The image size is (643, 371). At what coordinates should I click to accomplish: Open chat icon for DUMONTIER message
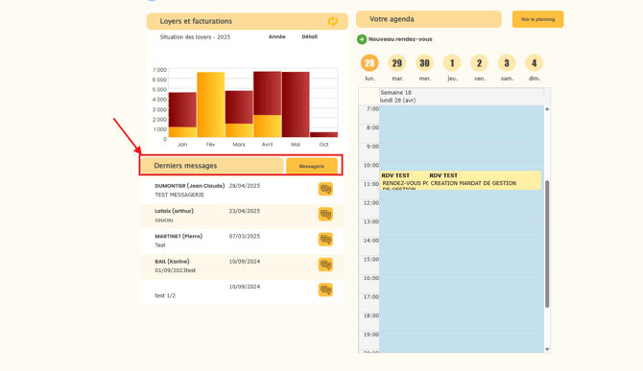coord(325,189)
